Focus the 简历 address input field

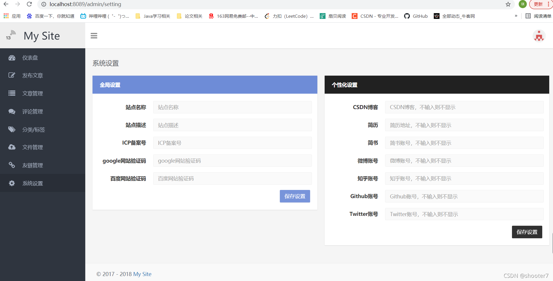click(x=464, y=125)
